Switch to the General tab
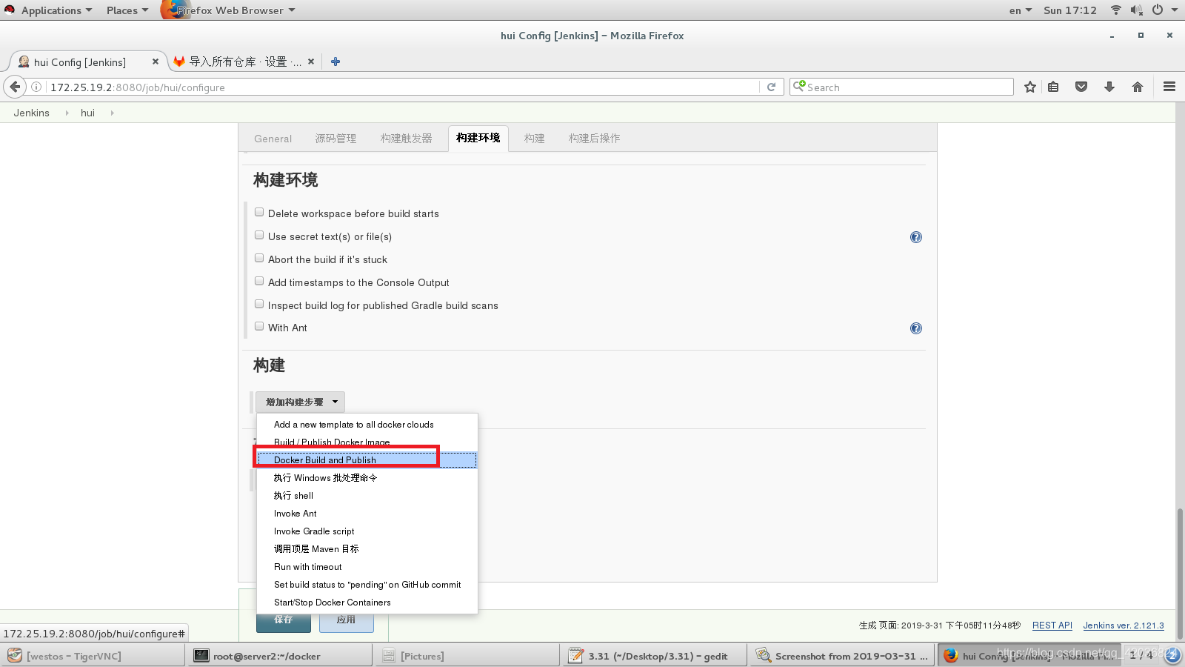Image resolution: width=1185 pixels, height=667 pixels. (273, 139)
